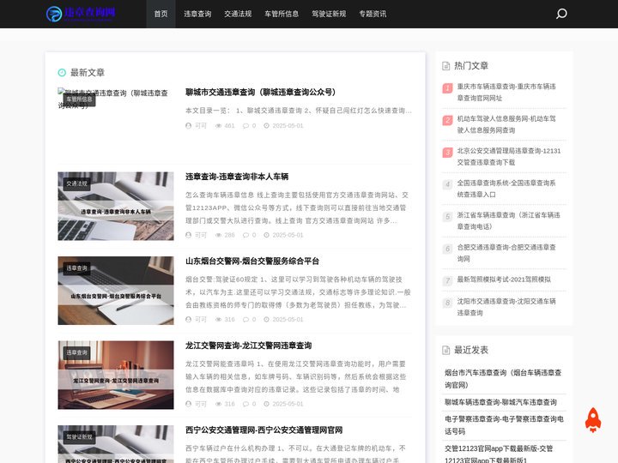Click comment icon under 违章查询非本人车辆 article
618x463 pixels.
[246, 235]
